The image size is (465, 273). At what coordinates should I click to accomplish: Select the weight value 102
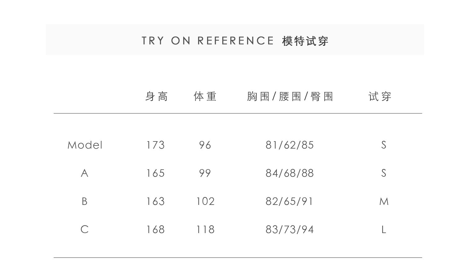pos(205,201)
